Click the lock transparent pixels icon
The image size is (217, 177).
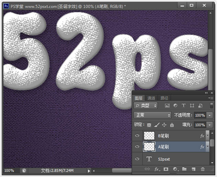tap(149, 125)
